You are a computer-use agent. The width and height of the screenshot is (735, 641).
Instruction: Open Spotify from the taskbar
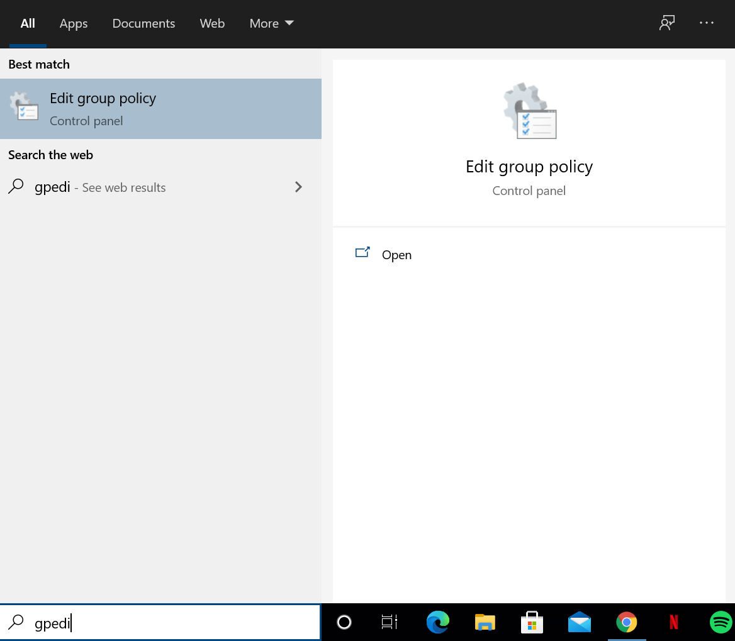click(720, 622)
